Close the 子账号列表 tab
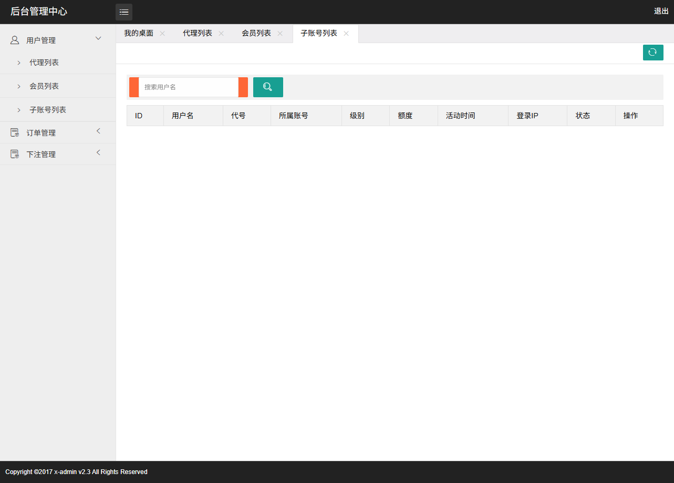 coord(346,34)
